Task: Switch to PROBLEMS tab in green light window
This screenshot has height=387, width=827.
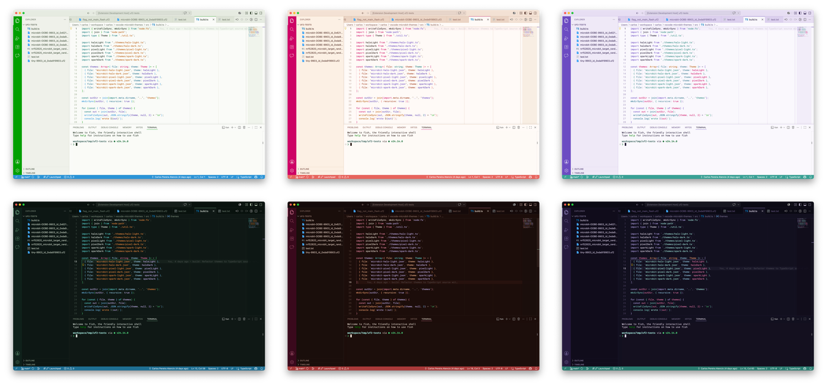Action: coord(78,127)
